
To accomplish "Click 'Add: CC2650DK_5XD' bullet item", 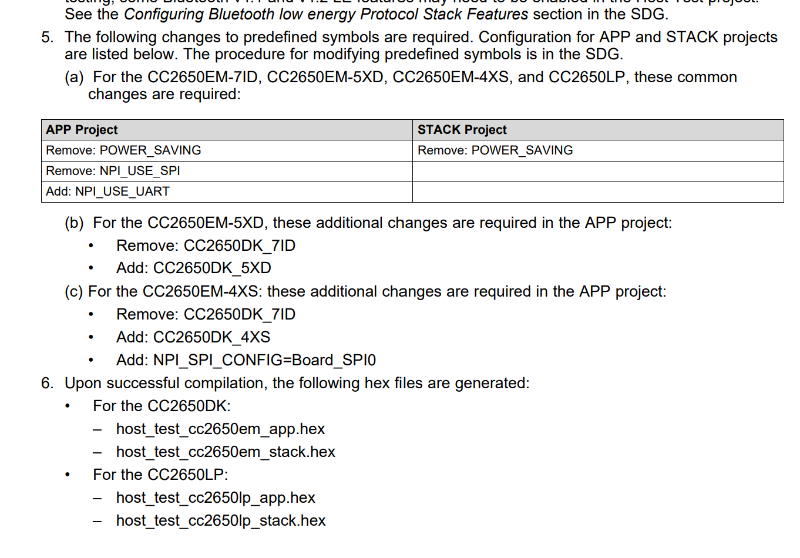I will (193, 268).
